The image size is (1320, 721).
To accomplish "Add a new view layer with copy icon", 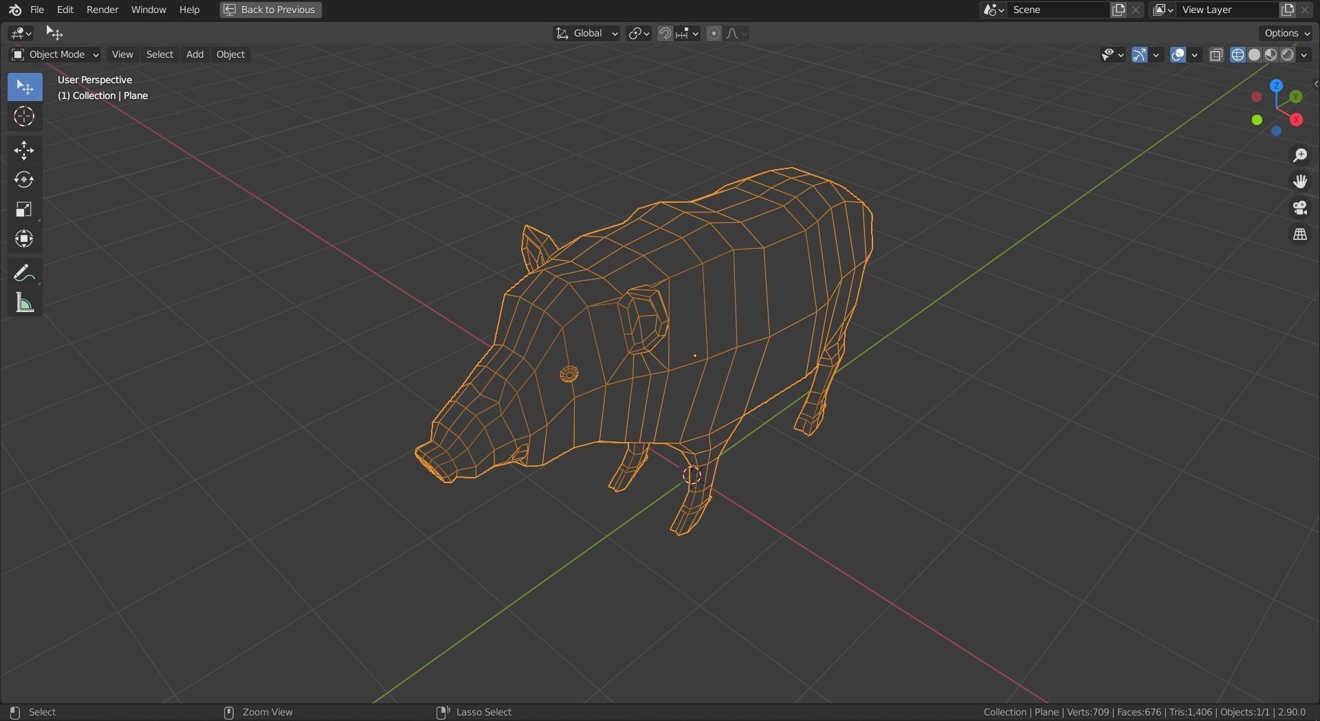I will click(x=1287, y=10).
